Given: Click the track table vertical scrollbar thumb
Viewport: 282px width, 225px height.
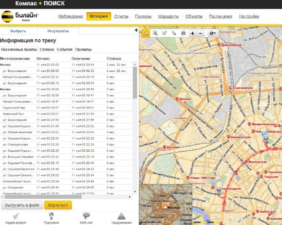Looking at the screenshot, I should click(x=135, y=83).
